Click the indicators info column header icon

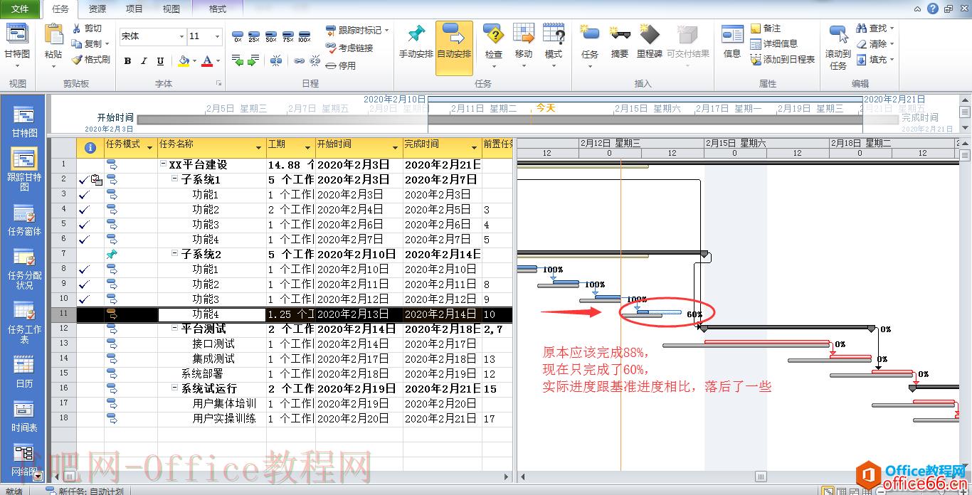(x=90, y=148)
